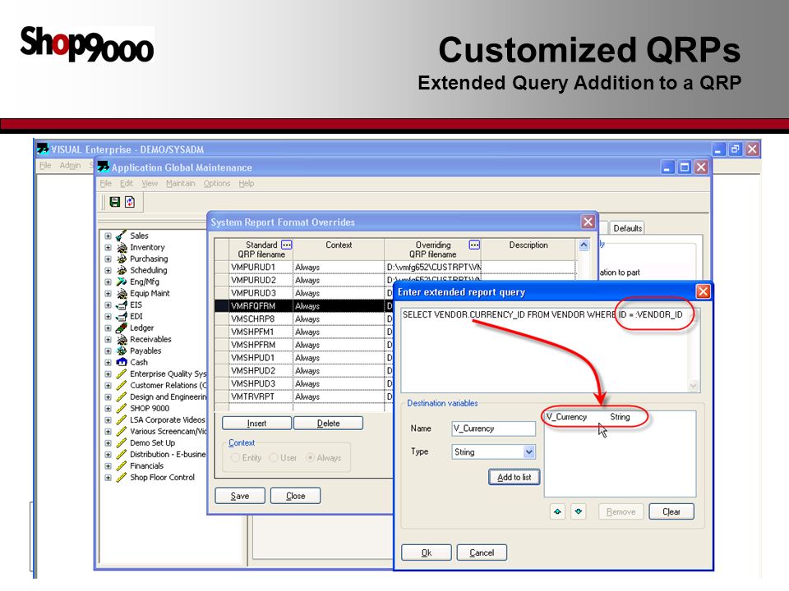
Task: Expand the Shop Floor Control tree node
Action: pyautogui.click(x=108, y=478)
